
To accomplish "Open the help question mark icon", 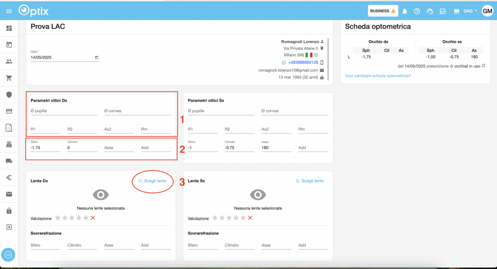I will [417, 11].
